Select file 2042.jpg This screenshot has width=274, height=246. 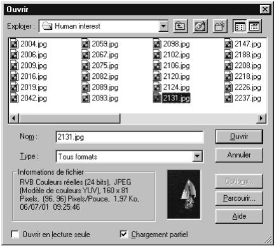click(29, 98)
